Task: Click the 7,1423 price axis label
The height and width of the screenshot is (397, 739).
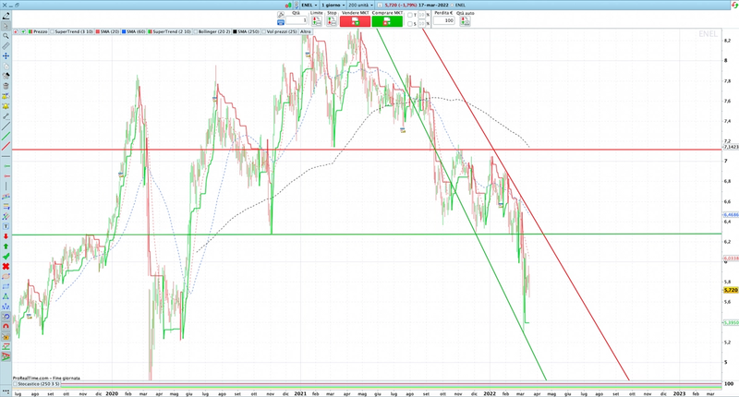Action: coord(731,147)
